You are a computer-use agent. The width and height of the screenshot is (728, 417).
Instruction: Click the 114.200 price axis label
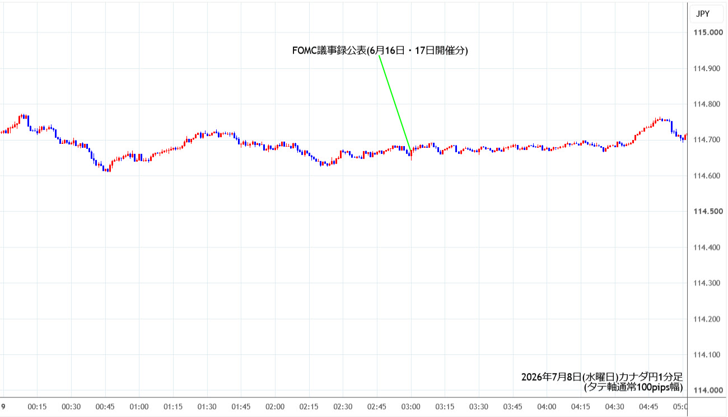[x=708, y=319]
